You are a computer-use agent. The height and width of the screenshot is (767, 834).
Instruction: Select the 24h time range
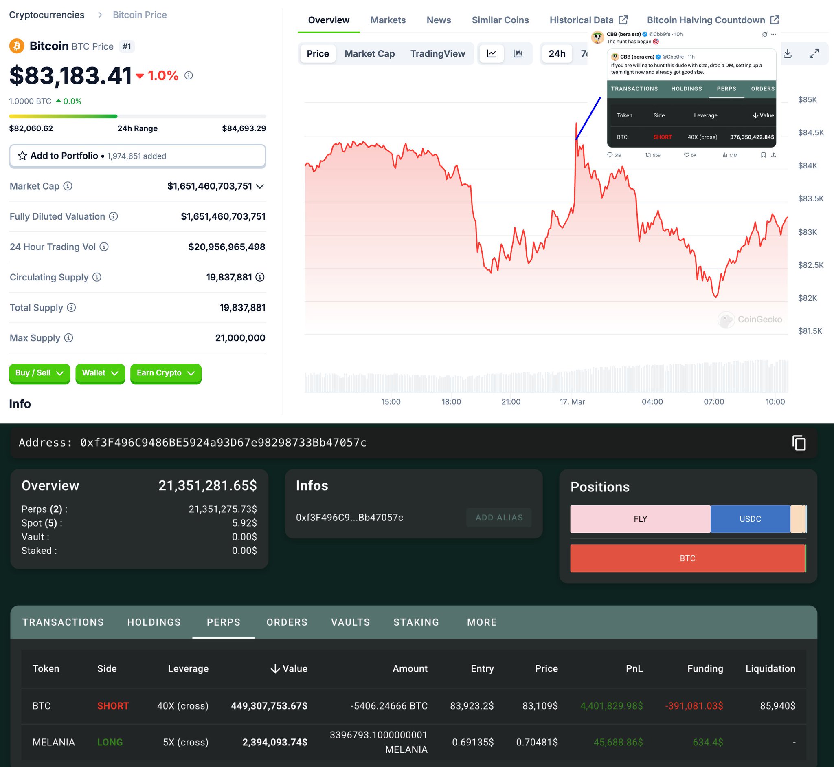click(557, 53)
